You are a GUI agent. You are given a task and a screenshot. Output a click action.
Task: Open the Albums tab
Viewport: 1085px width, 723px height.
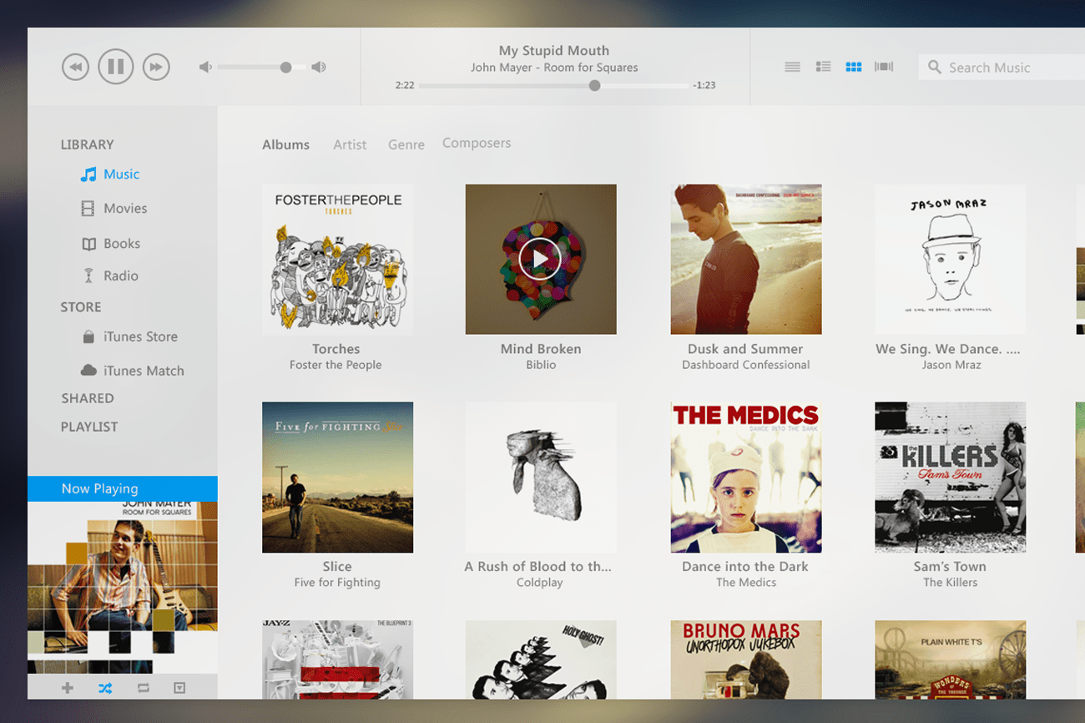click(285, 144)
